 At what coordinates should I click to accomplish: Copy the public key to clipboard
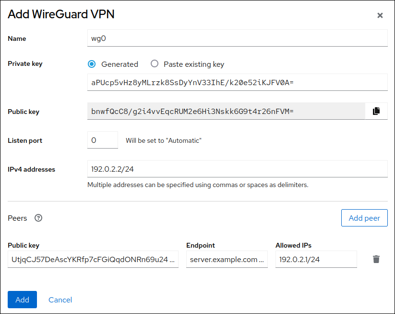pos(376,111)
